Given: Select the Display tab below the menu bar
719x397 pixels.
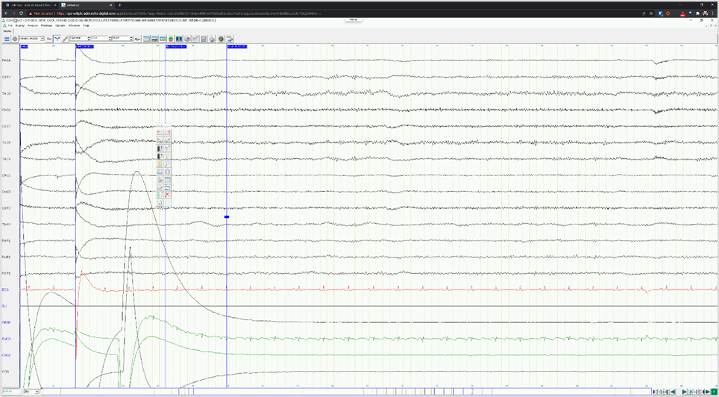Looking at the screenshot, I should [x=7, y=31].
